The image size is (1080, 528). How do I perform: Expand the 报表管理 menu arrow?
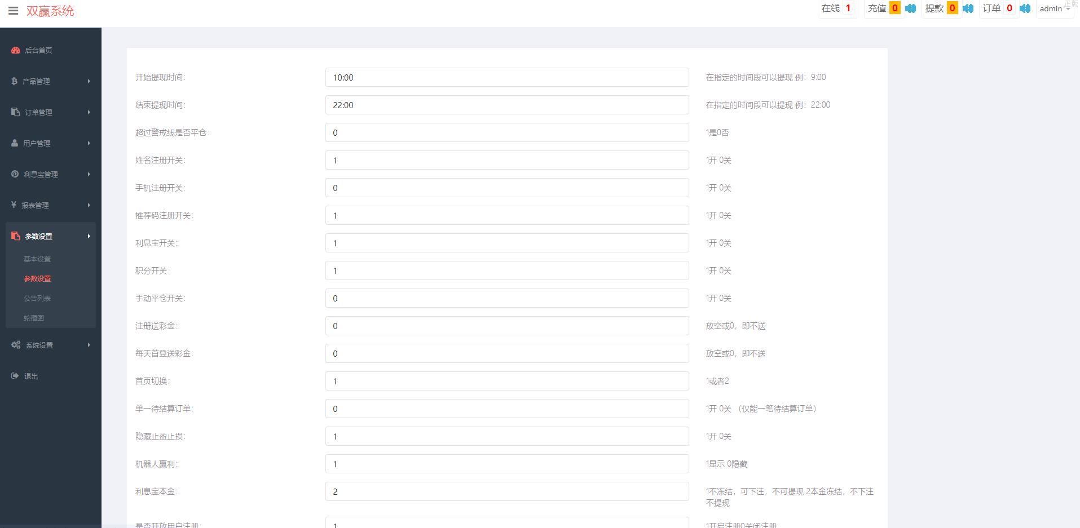tap(89, 205)
